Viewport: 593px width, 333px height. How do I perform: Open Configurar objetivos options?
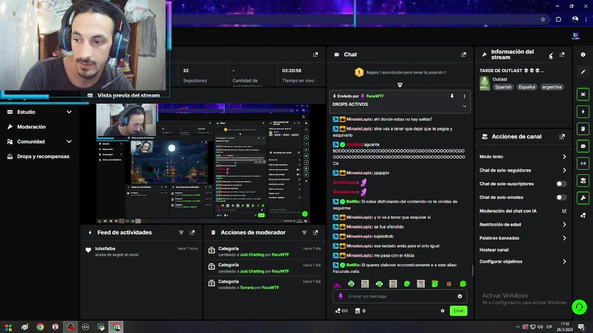523,262
